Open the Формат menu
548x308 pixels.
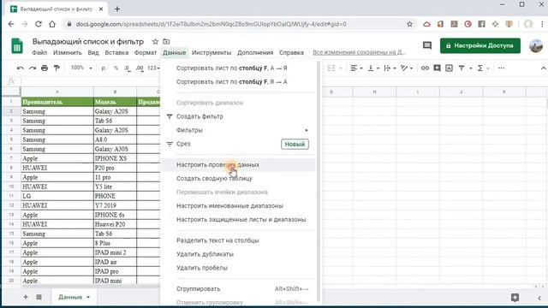point(146,53)
